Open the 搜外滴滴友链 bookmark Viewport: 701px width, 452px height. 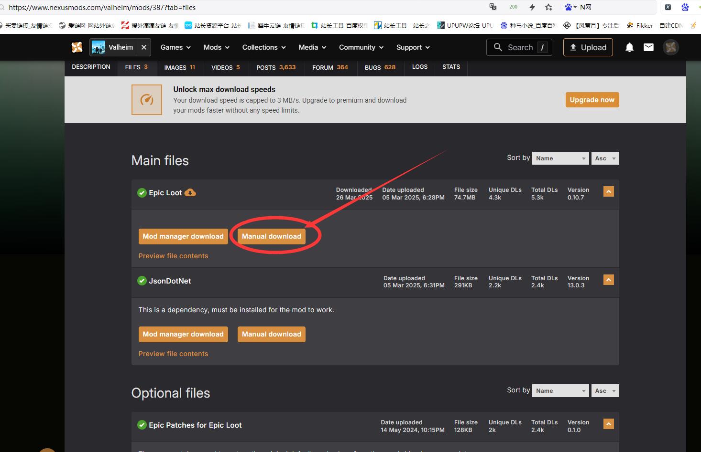pos(150,25)
